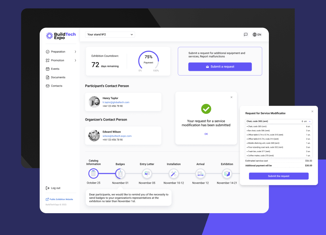Click OK in the confirmation dialog
Screen dimensions: 326x235
[206, 134]
